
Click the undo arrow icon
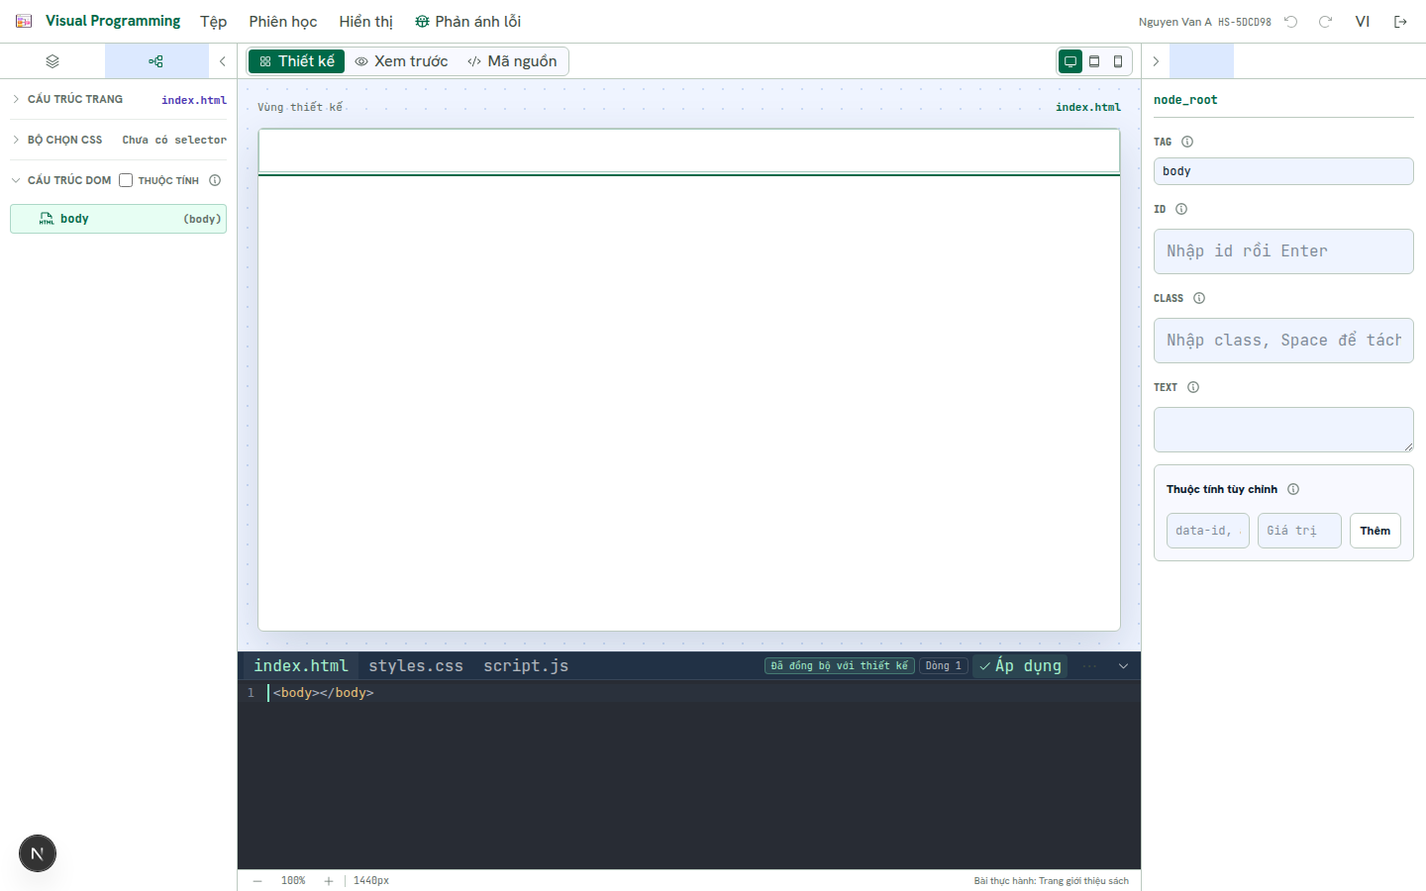(1291, 22)
